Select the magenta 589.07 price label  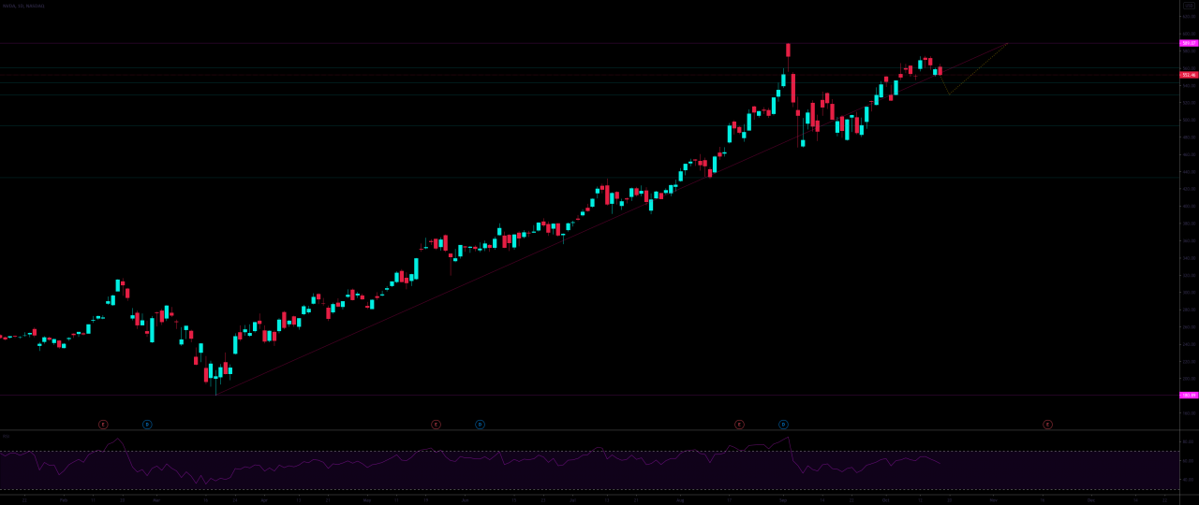[x=1189, y=43]
